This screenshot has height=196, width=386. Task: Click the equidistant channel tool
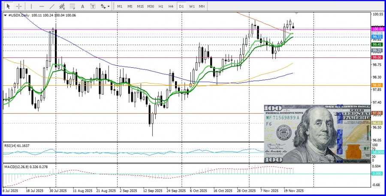click(x=62, y=6)
